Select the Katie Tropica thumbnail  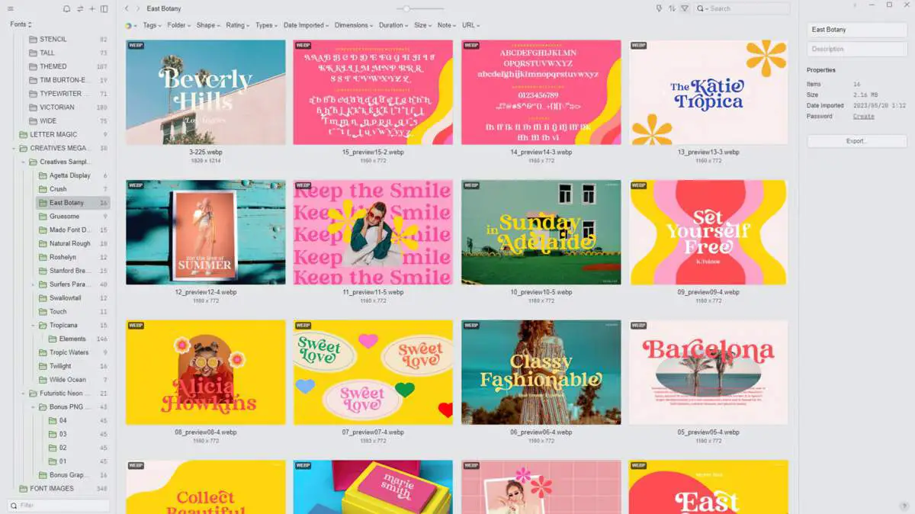708,92
